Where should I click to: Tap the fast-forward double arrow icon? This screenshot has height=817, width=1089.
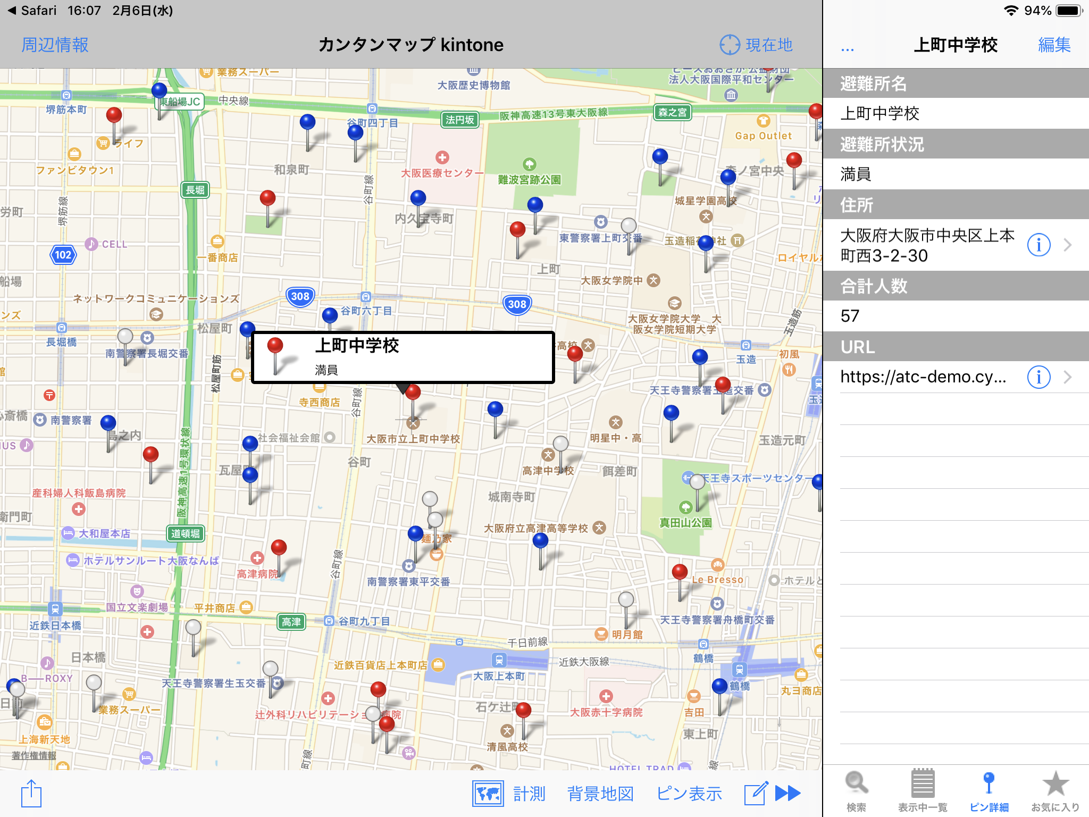[x=788, y=793]
